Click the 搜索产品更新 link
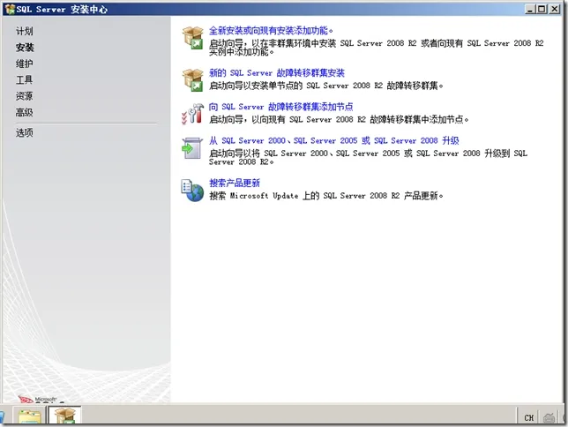The width and height of the screenshot is (568, 427). [235, 183]
